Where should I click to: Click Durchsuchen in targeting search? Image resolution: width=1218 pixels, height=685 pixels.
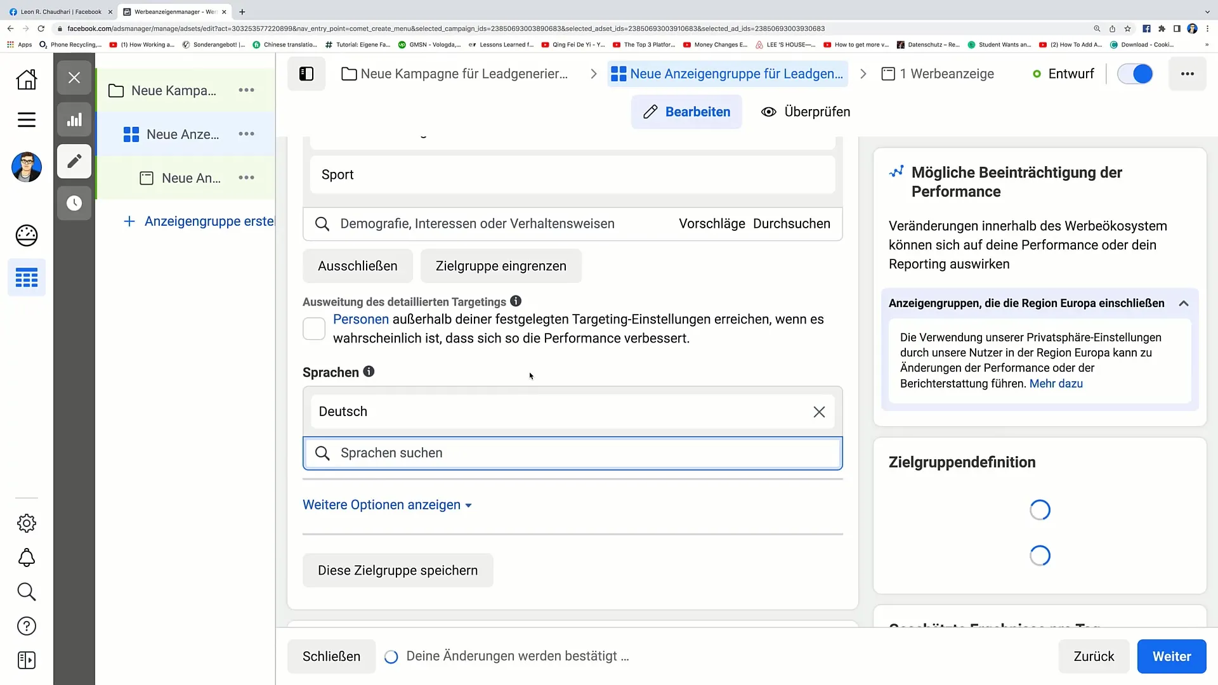pos(792,224)
